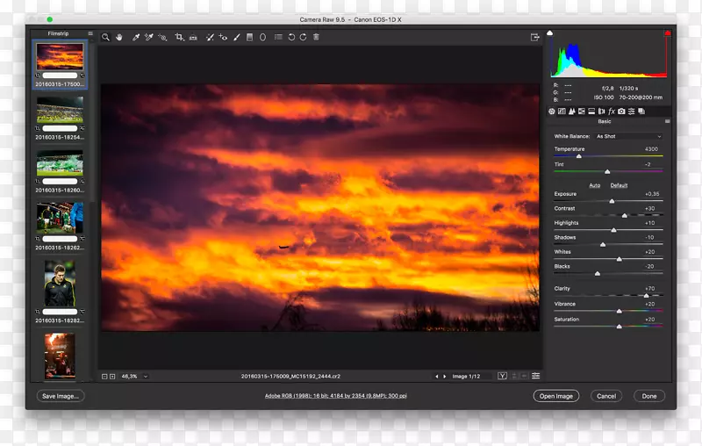Open the zoom level dropdown
This screenshot has height=446, width=702.
coord(146,377)
